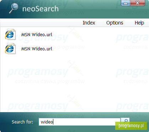Open the Help menu
This screenshot has width=149, height=132.
pyautogui.click(x=139, y=23)
